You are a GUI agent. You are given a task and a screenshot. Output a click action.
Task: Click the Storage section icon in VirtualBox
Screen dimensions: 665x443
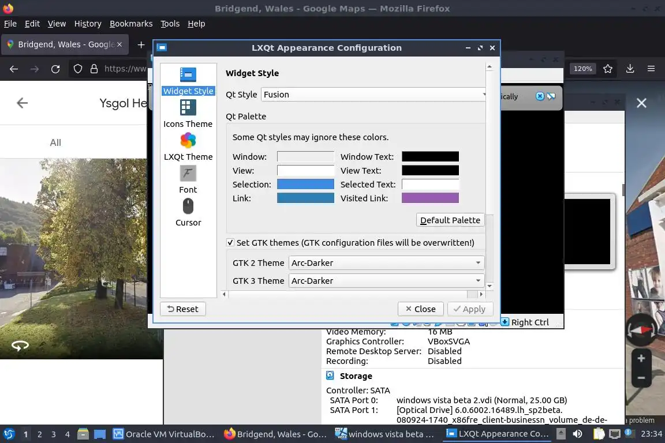(x=330, y=376)
